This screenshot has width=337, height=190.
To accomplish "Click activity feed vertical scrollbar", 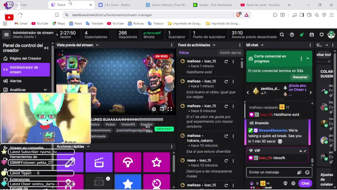I will click(x=242, y=65).
